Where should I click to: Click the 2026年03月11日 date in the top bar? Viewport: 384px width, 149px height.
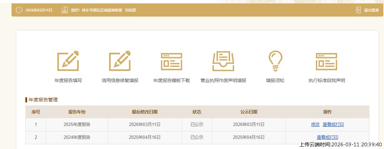(39, 10)
